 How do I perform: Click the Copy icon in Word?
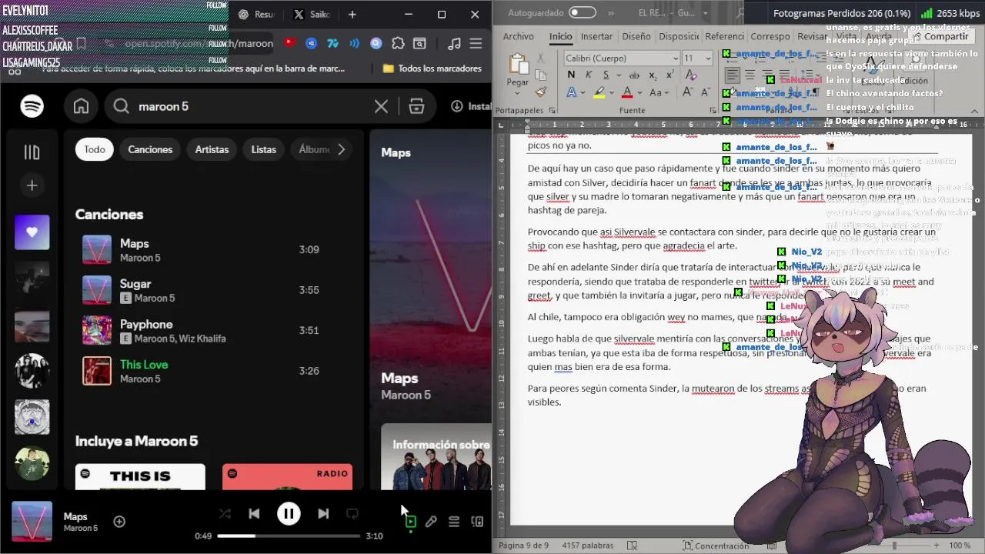pyautogui.click(x=540, y=75)
